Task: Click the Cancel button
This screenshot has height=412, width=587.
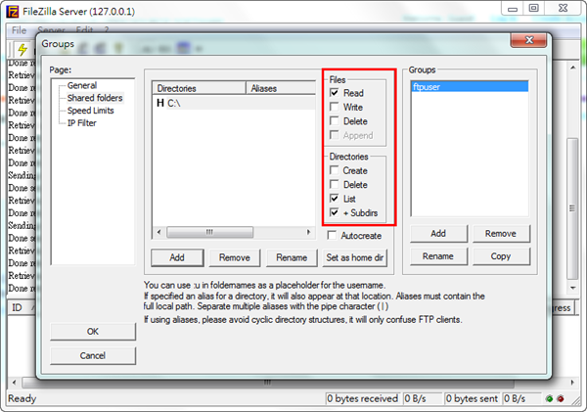Action: click(x=93, y=355)
